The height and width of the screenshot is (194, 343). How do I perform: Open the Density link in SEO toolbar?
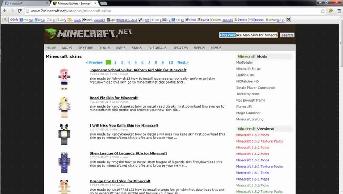tap(242, 20)
